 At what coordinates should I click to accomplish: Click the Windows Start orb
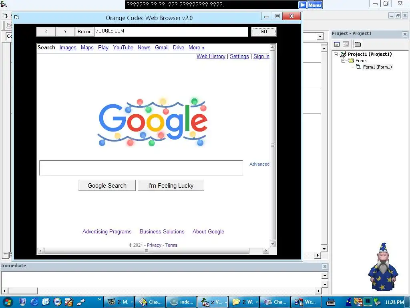coord(7,302)
